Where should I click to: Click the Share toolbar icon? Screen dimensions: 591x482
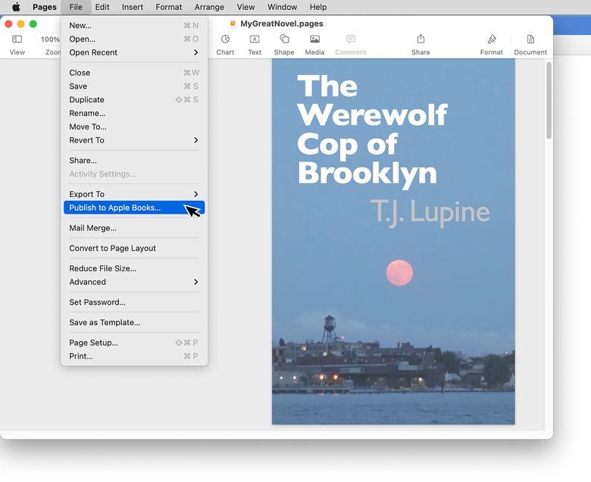421,39
